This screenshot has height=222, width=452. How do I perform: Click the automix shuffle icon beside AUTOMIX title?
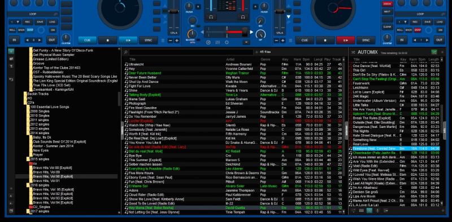point(353,52)
